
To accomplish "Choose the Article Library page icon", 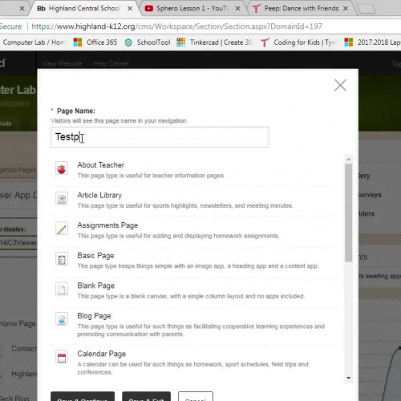I will 62,199.
